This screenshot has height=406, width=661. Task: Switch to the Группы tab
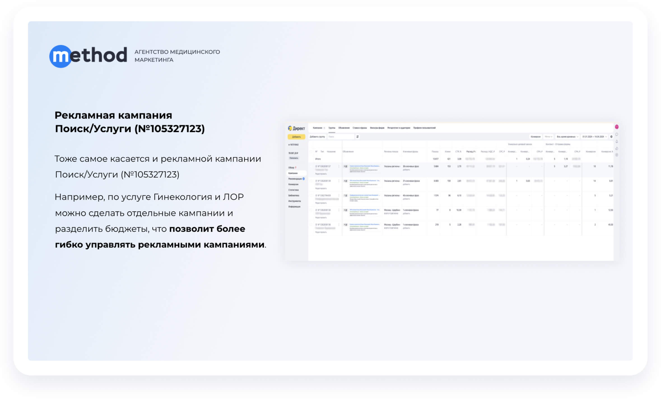332,128
